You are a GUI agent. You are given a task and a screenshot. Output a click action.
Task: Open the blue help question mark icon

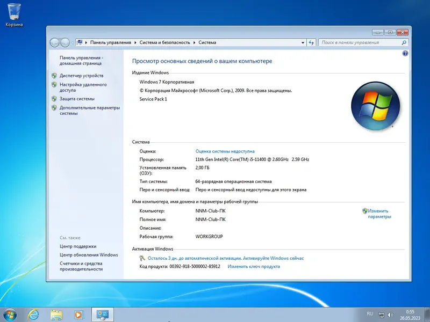405,53
